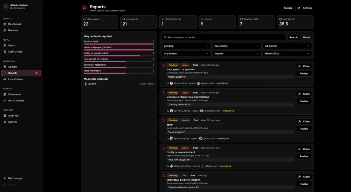This screenshot has height=192, width=351.
Task: Click the Overdue >48h clock icon
Action: pos(241,19)
